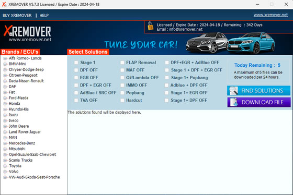Enable Stage 1+ EGR OFF checkbox

click(167, 93)
